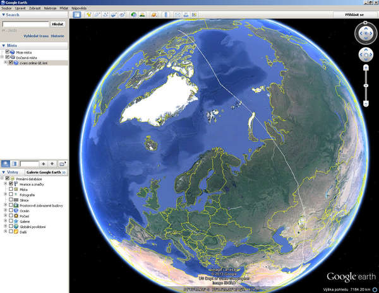Click the places search magnifier button
Image resolution: width=379 pixels, height=293 pixels.
coord(6,164)
